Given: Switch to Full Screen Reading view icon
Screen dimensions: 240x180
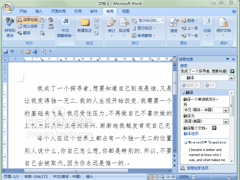Looking at the screenshot, I should click(157, 177).
